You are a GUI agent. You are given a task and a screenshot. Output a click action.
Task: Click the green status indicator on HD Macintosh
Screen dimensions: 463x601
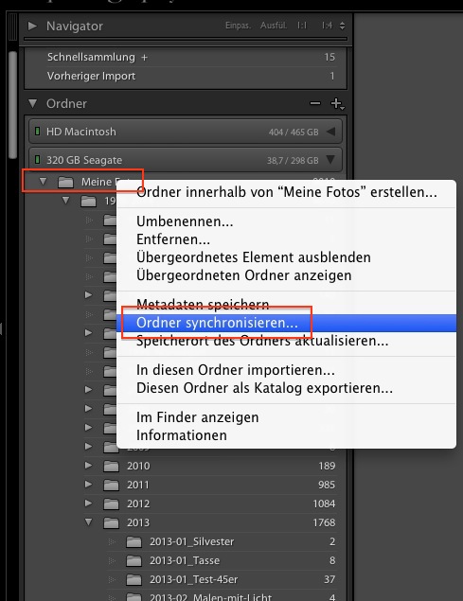click(x=37, y=132)
